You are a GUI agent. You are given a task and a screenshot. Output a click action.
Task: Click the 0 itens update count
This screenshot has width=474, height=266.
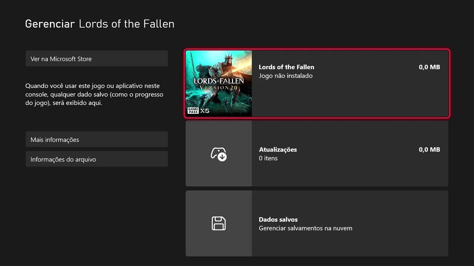tap(268, 158)
